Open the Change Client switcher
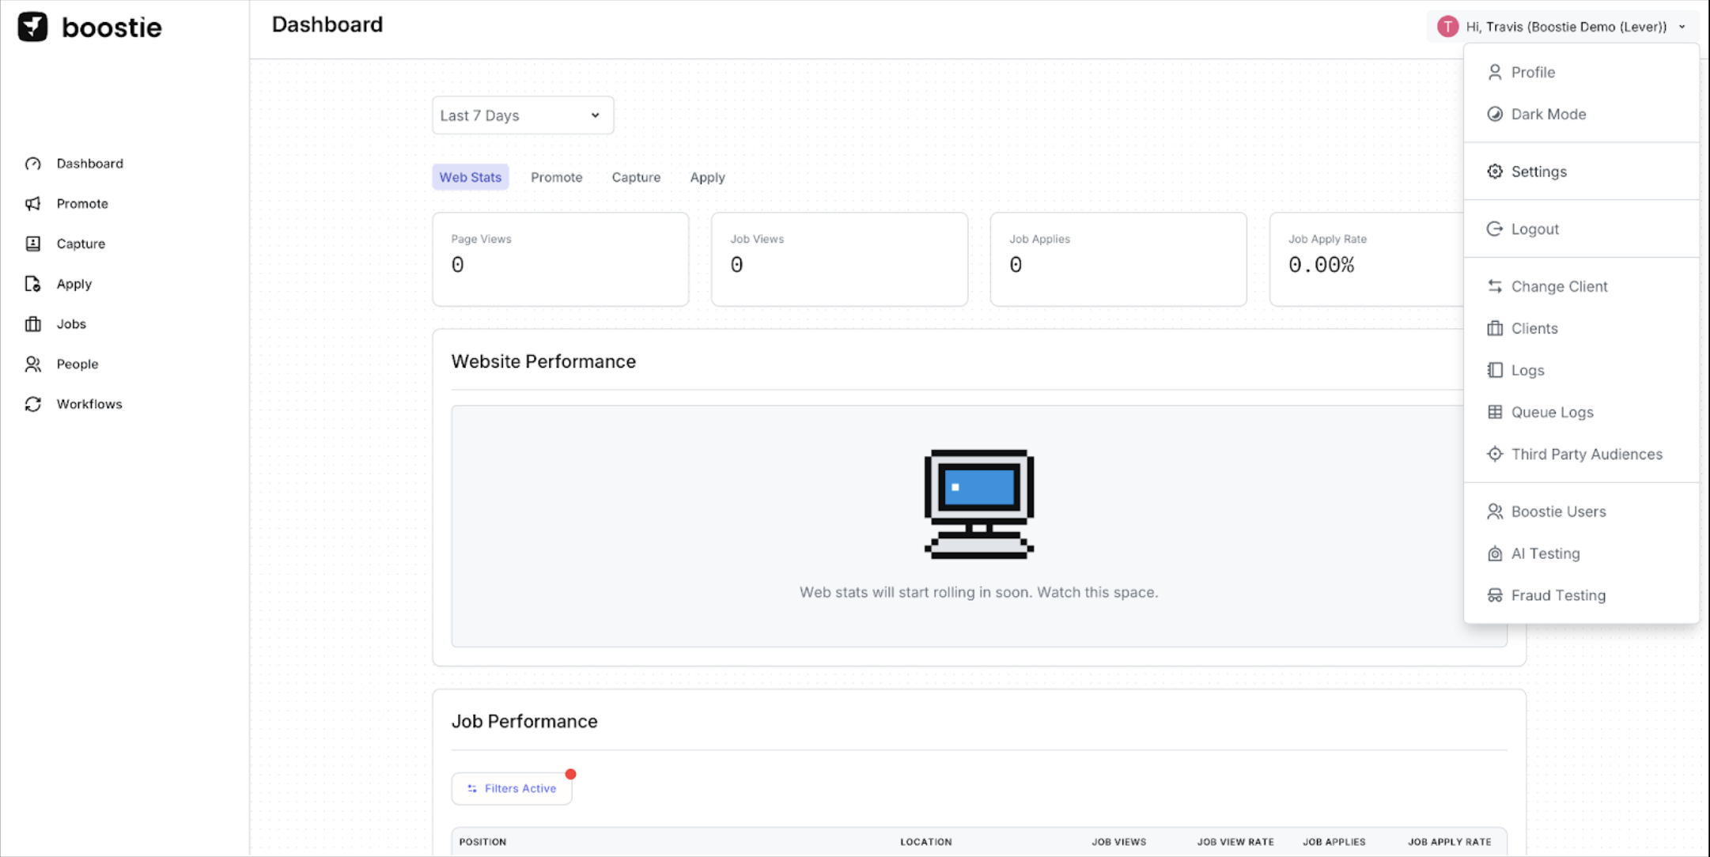Screen dimensions: 1710x857 click(1558, 286)
